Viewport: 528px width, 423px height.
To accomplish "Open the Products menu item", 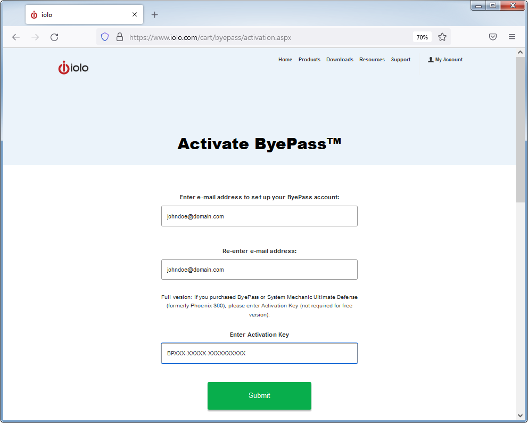I will point(309,60).
